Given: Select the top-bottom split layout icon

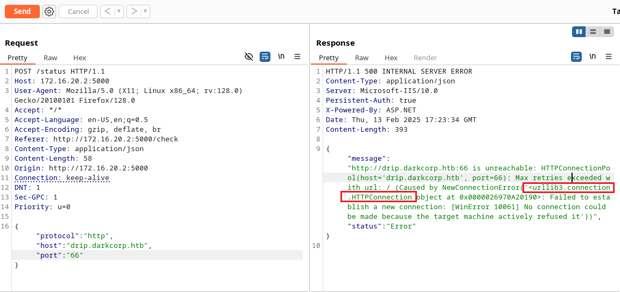Looking at the screenshot, I should tap(593, 32).
